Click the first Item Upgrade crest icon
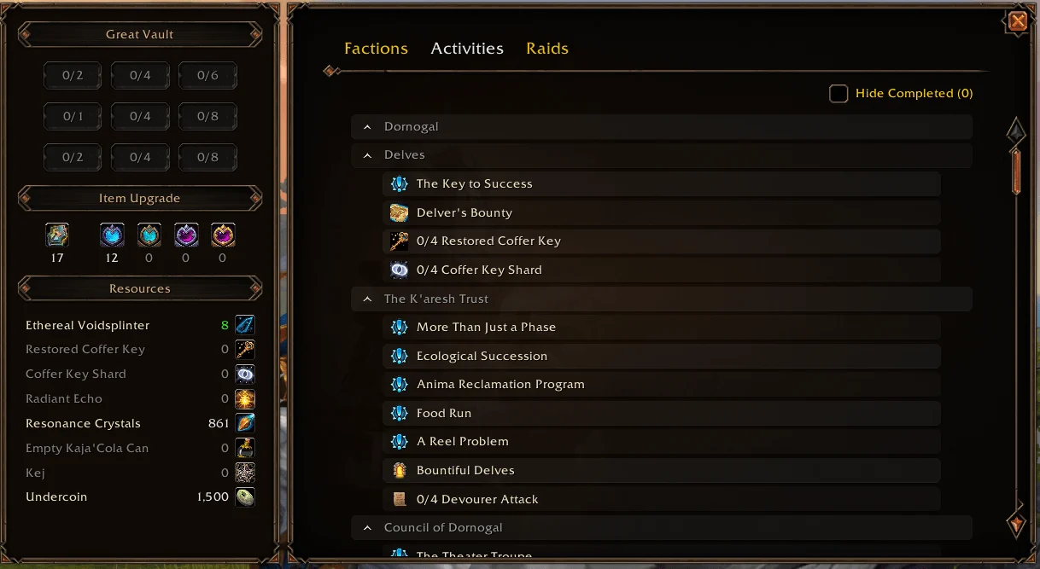 pos(57,235)
